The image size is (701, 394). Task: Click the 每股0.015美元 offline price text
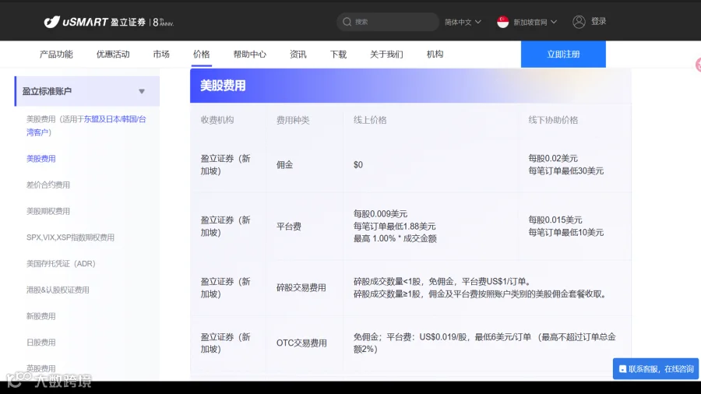[x=555, y=220]
